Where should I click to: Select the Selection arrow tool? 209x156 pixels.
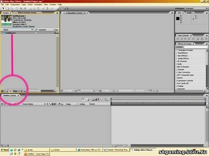point(3,8)
